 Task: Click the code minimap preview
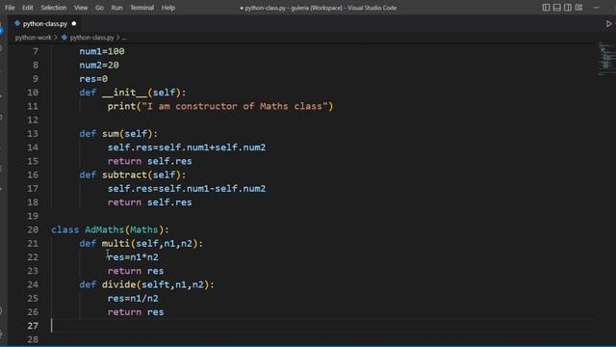click(606, 59)
